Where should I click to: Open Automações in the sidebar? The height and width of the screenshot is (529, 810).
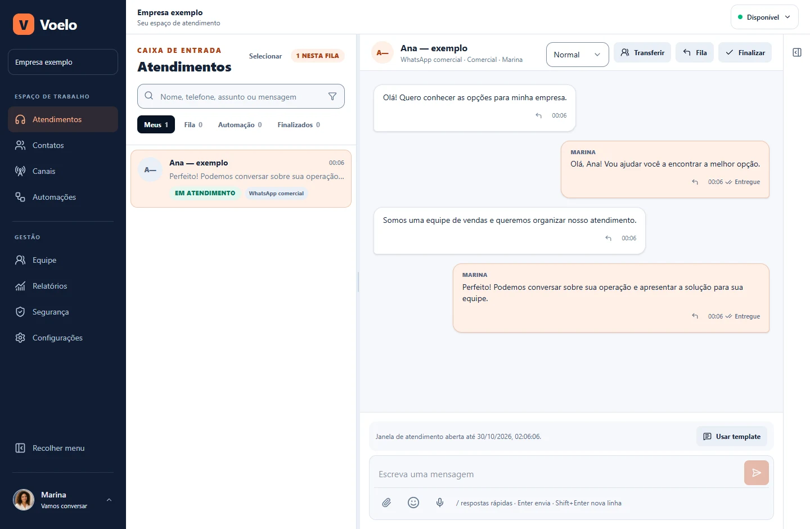[63, 197]
